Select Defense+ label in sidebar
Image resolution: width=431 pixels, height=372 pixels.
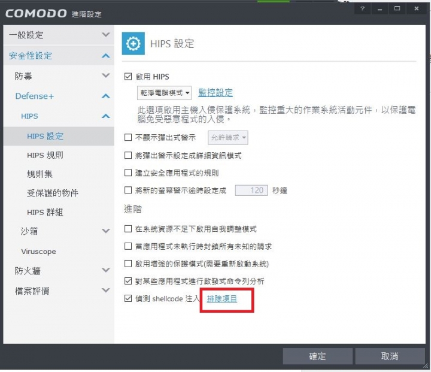35,96
